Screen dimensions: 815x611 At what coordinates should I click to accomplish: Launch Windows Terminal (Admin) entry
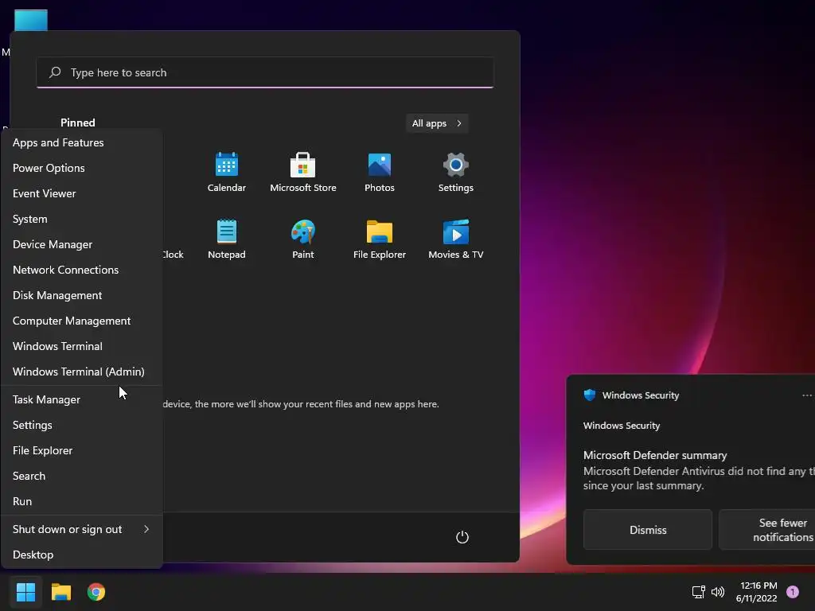click(82, 372)
